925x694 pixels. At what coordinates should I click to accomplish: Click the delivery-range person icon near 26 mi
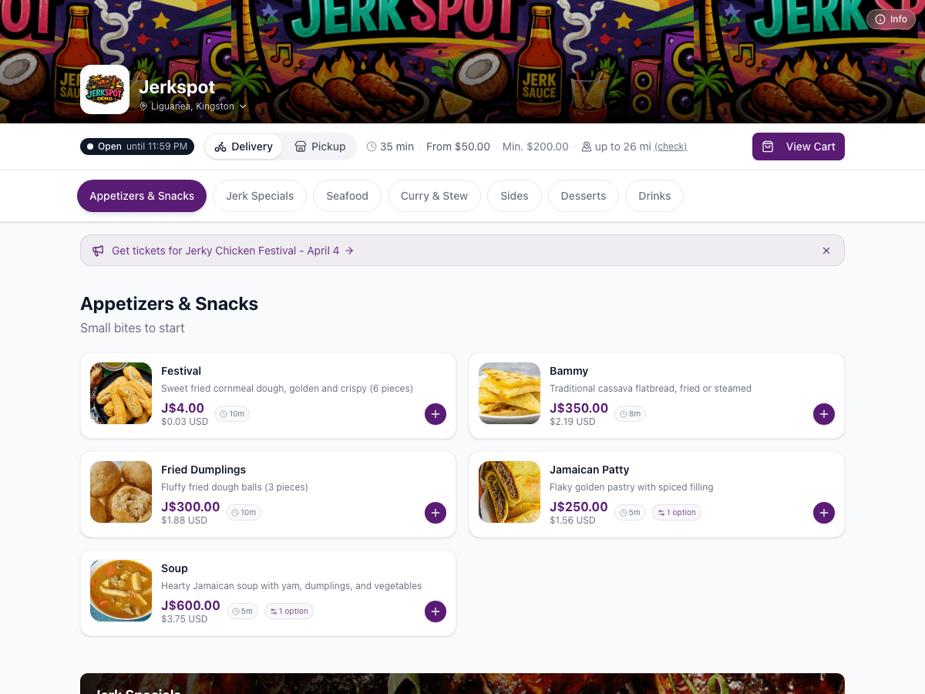coord(587,147)
